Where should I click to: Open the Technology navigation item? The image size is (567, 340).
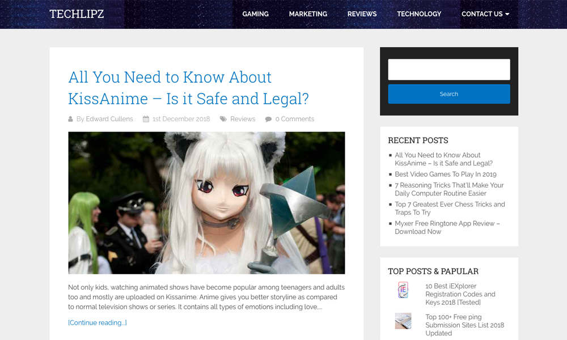click(419, 14)
